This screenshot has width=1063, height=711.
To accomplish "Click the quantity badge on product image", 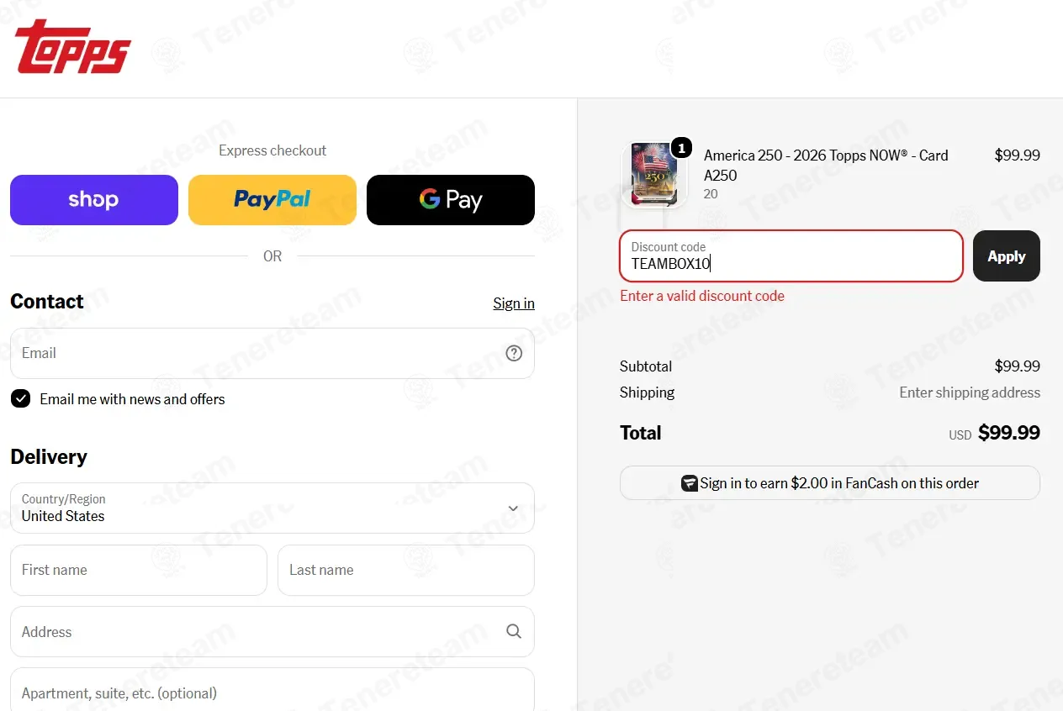I will (x=682, y=148).
